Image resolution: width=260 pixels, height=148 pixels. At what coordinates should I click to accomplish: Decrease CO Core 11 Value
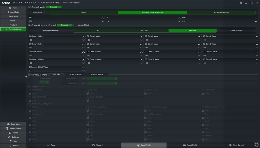pos(199,55)
